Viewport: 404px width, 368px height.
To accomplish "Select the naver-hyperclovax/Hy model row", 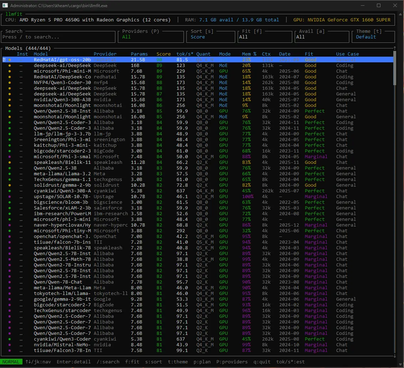I will (198, 225).
